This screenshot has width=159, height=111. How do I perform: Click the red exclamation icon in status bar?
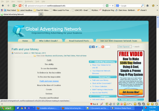tap(122, 104)
